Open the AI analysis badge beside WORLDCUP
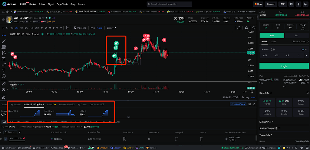310x150 pixels. (53, 18)
